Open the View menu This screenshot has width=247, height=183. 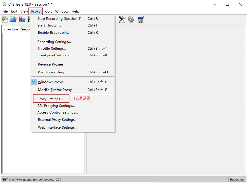tap(24, 11)
